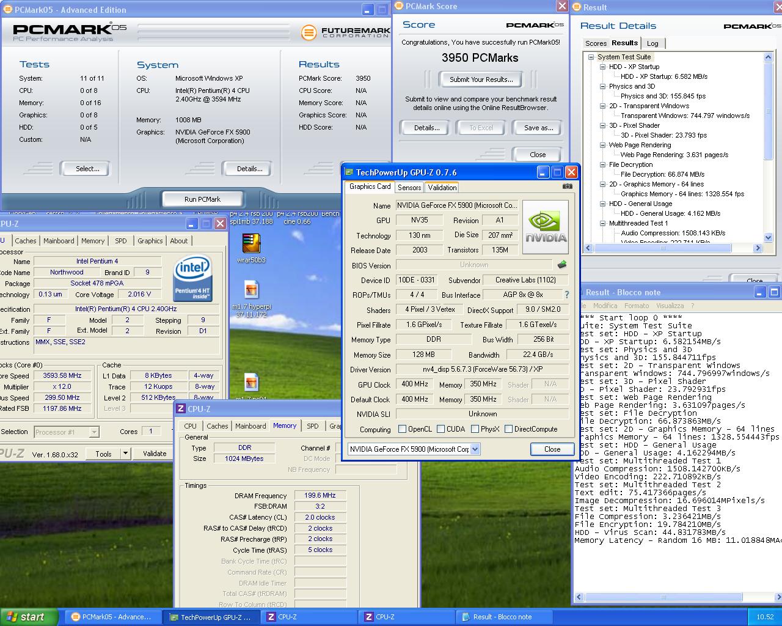The width and height of the screenshot is (782, 626).
Task: Click the first CPU-Z taskbar button
Action: coord(309,617)
